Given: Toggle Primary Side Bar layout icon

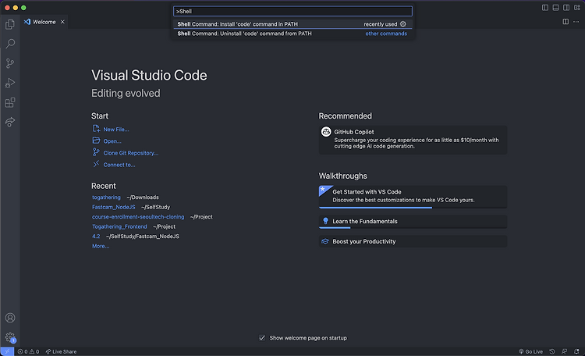Looking at the screenshot, I should (x=545, y=8).
